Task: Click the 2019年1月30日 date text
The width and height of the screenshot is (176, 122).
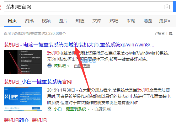Action: click(61, 90)
